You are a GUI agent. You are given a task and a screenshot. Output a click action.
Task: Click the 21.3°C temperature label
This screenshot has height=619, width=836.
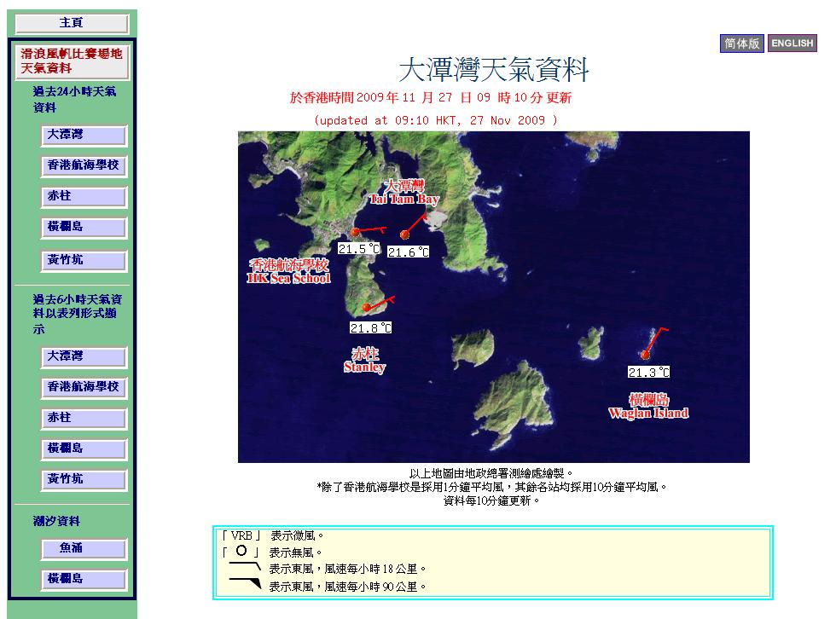(648, 373)
